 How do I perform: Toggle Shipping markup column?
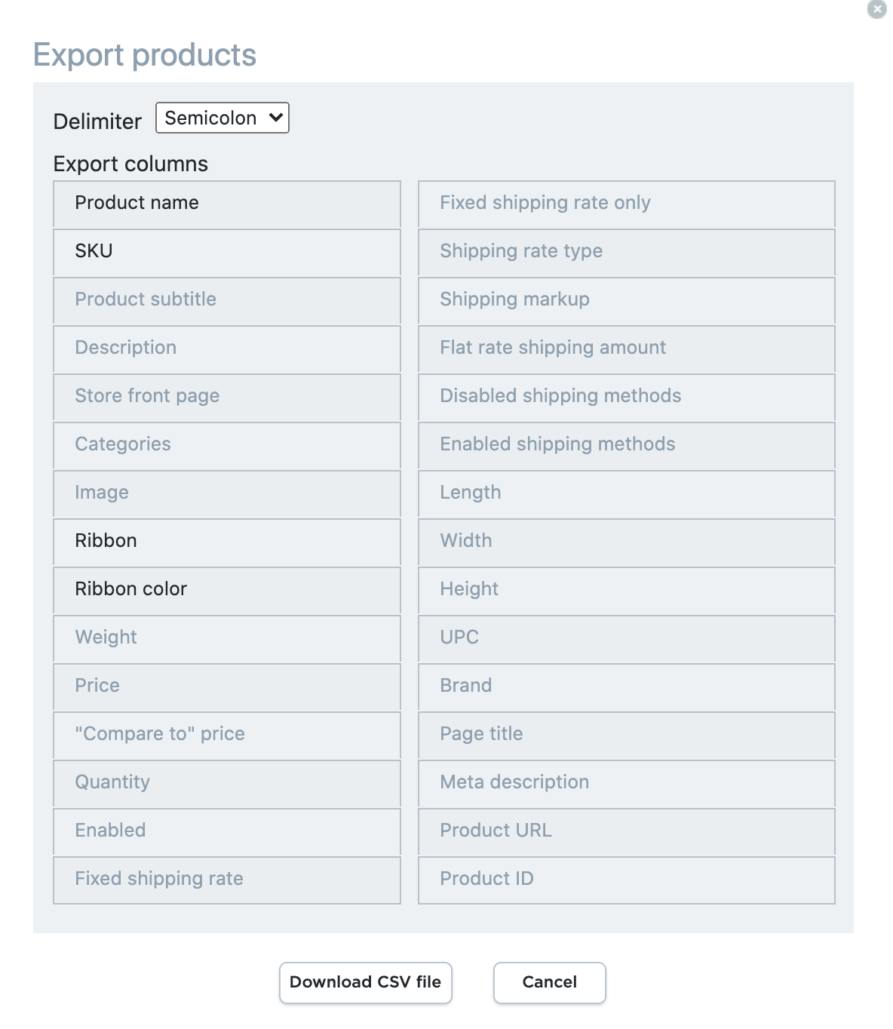pyautogui.click(x=626, y=300)
